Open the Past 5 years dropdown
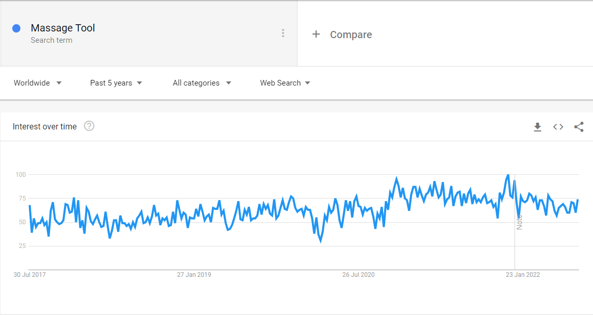593x315 pixels. [x=116, y=83]
